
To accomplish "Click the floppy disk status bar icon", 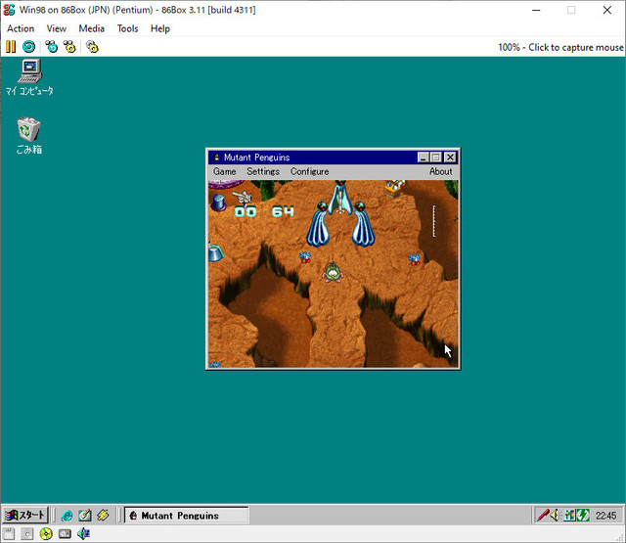I will click(9, 534).
